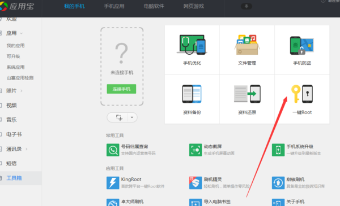Open 动态截屏 screen capture icon
This screenshot has width=340, height=206.
click(x=195, y=150)
